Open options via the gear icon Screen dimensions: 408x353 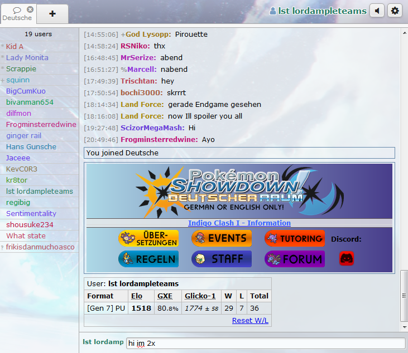coord(395,11)
